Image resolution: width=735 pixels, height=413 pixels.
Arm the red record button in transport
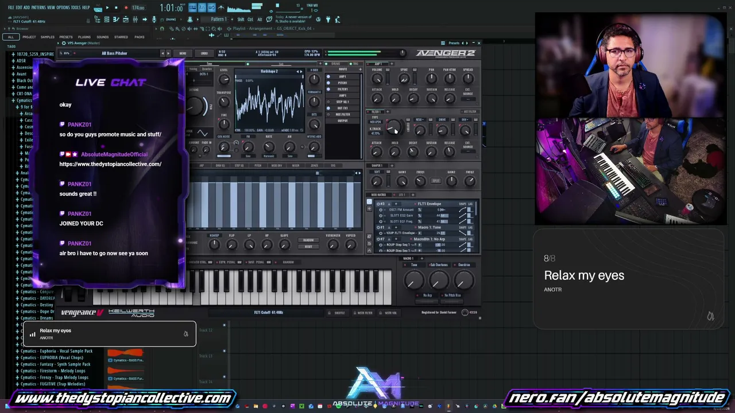pos(126,7)
